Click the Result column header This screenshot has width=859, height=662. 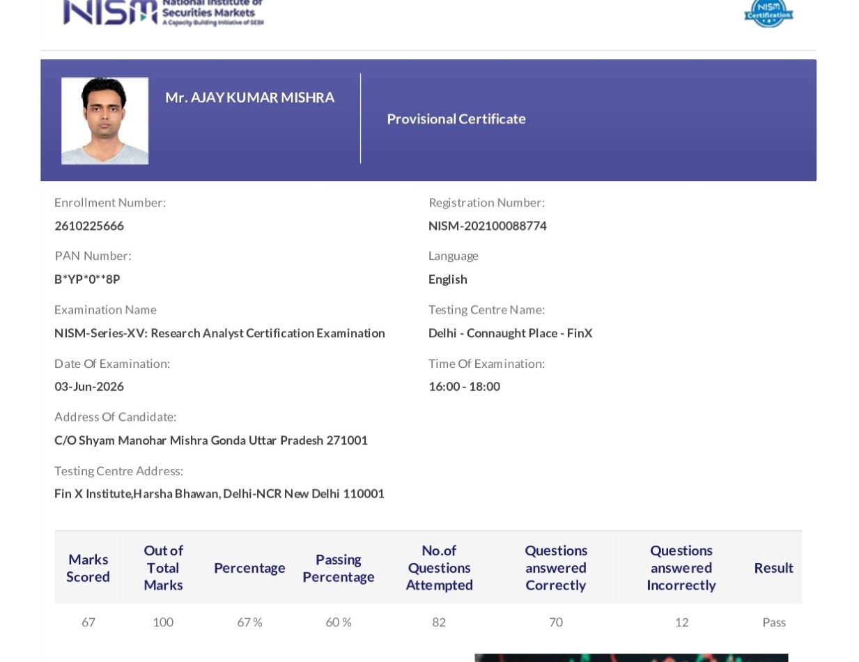tap(774, 568)
